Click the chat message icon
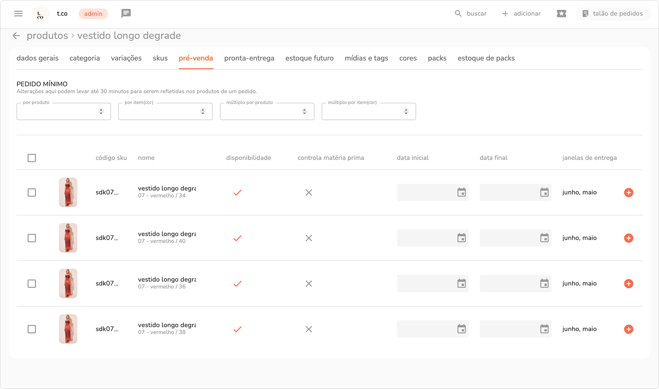Viewport: 659px width, 389px height. coord(126,13)
